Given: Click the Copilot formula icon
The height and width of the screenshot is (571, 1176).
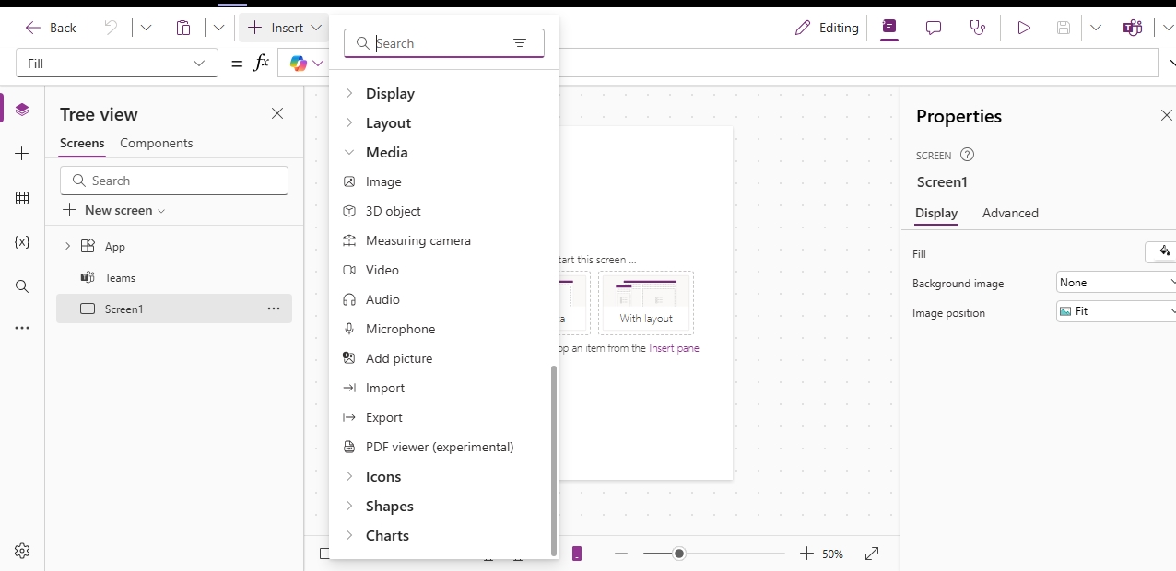Looking at the screenshot, I should 299,63.
